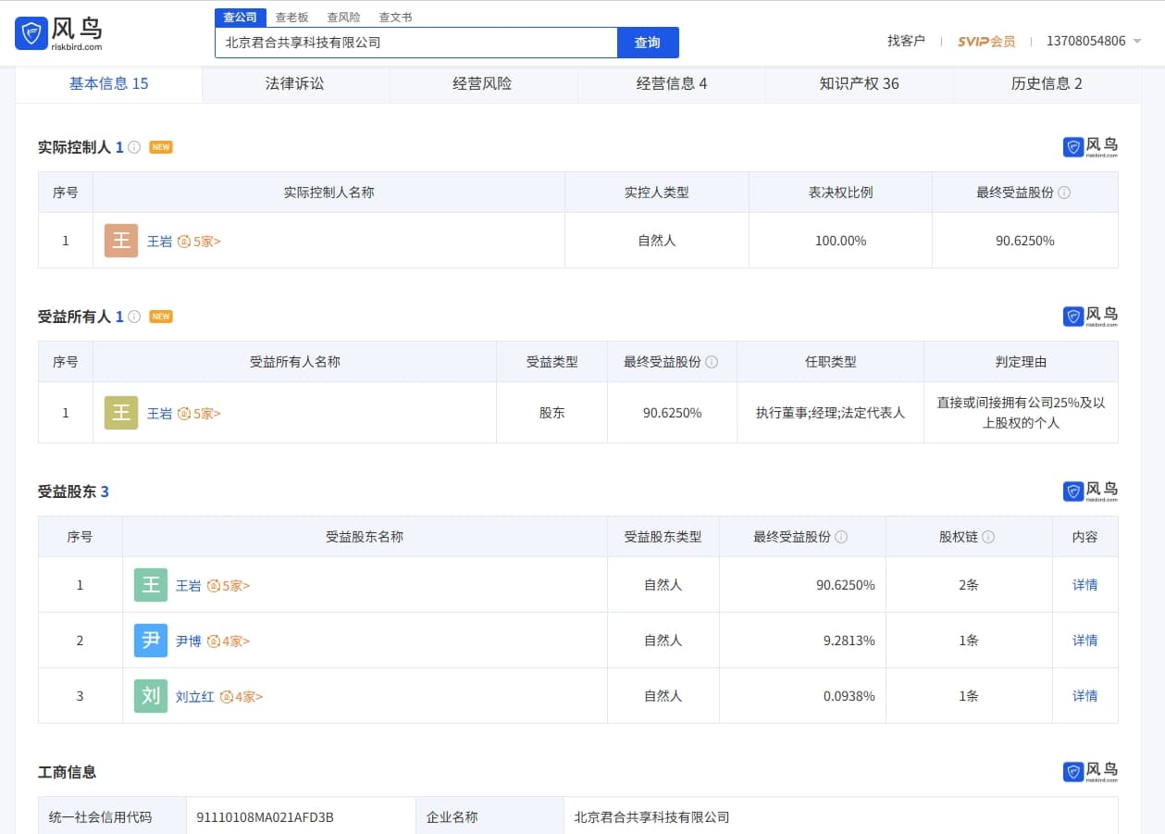Click the 刘 avatar in shareholder table
This screenshot has height=834, width=1165.
click(151, 696)
